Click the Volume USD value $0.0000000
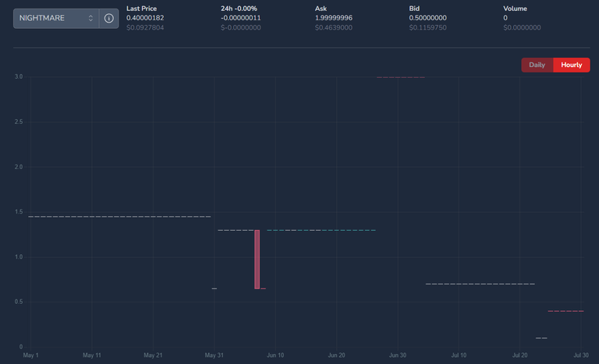Screen dimensions: 599x364 coord(522,27)
